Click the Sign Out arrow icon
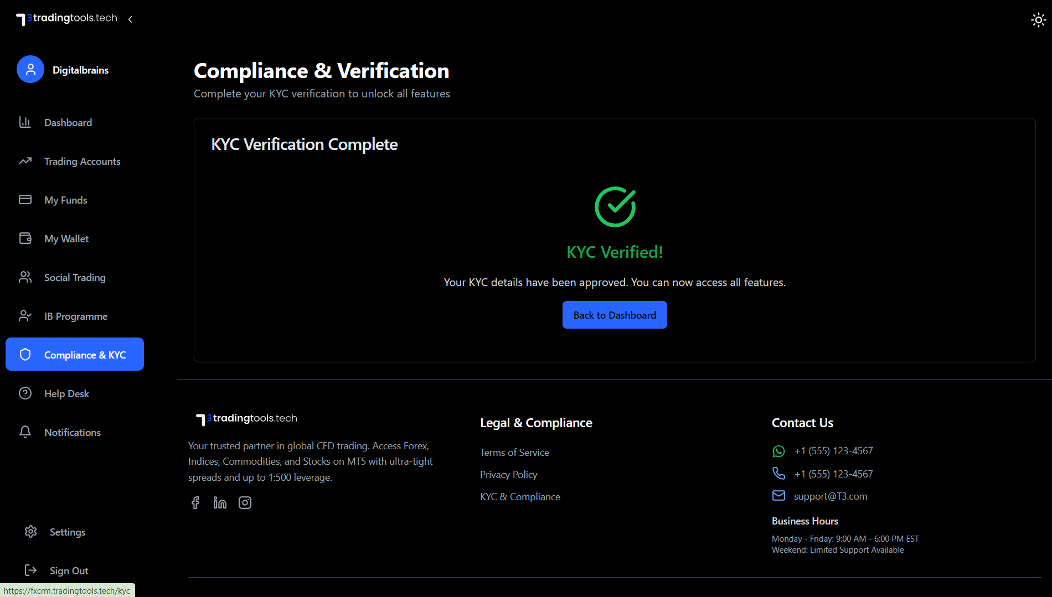This screenshot has width=1052, height=597. [x=30, y=570]
